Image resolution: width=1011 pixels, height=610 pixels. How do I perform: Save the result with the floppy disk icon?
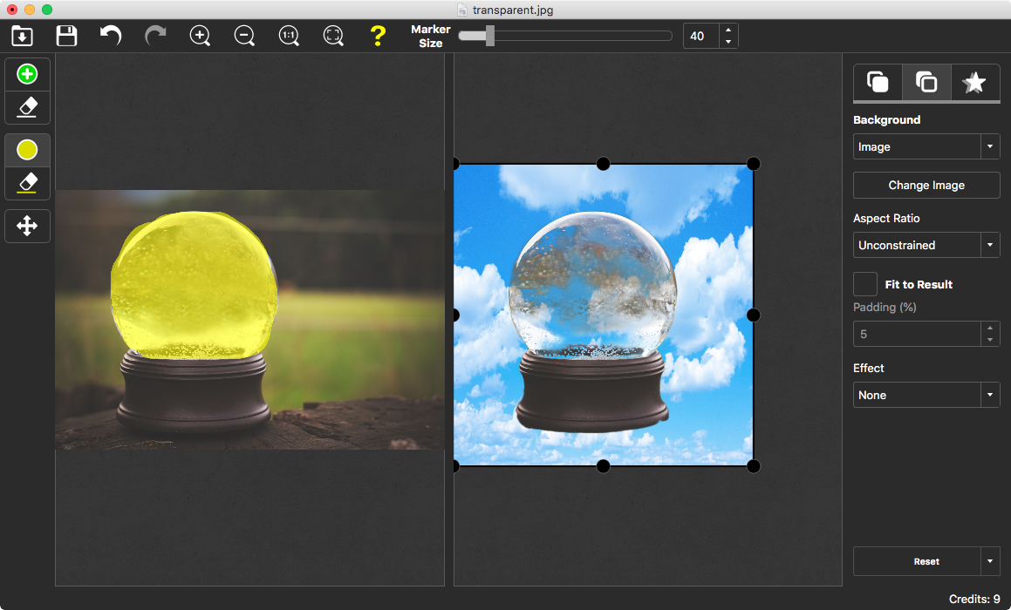[66, 36]
